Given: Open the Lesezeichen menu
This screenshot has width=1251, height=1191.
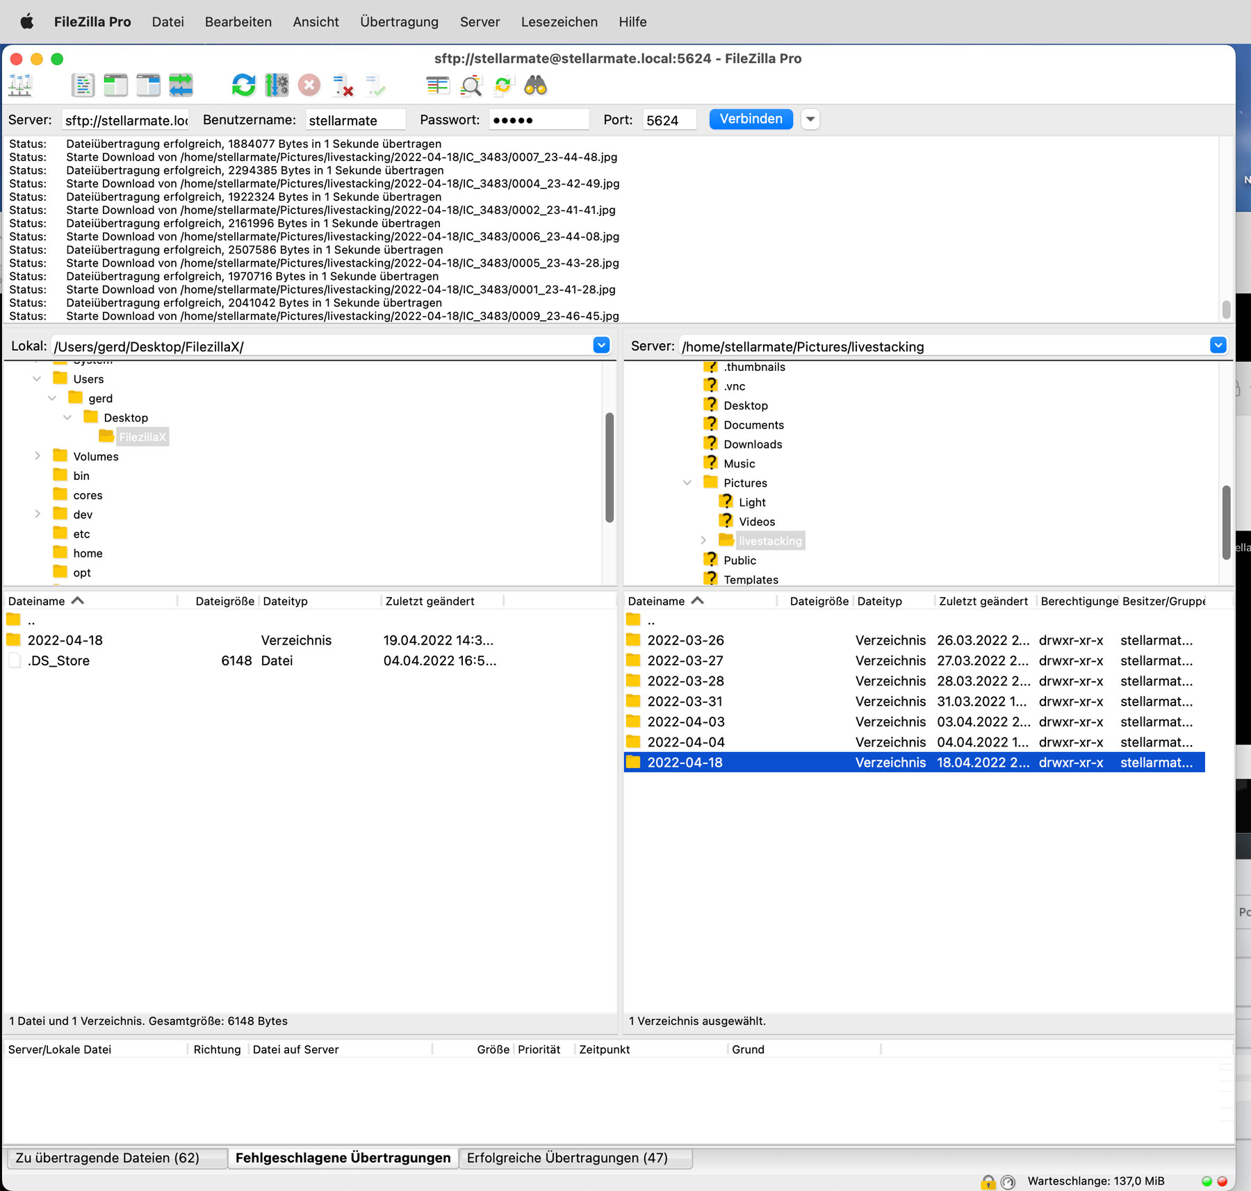Looking at the screenshot, I should [x=559, y=22].
